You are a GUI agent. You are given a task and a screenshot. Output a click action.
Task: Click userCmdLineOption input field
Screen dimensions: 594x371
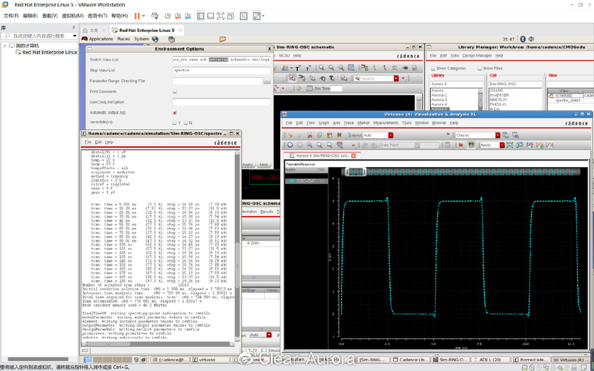[x=222, y=102]
